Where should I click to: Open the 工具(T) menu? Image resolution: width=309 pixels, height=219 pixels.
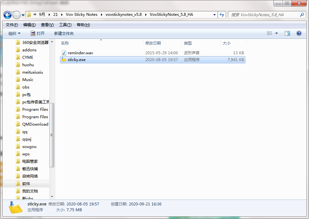pos(65,25)
